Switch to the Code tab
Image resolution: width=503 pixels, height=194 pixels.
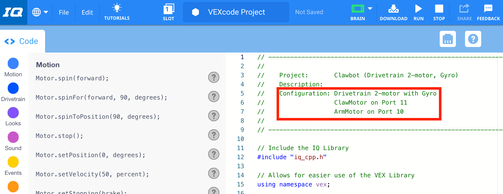pyautogui.click(x=22, y=41)
